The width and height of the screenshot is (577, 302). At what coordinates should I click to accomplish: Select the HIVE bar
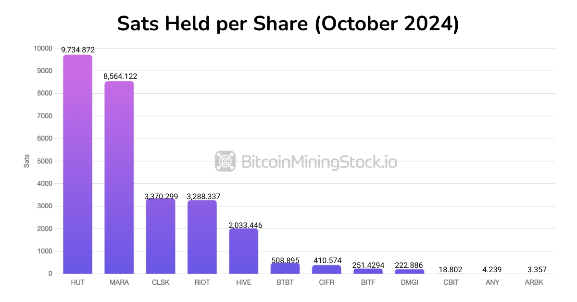(243, 251)
